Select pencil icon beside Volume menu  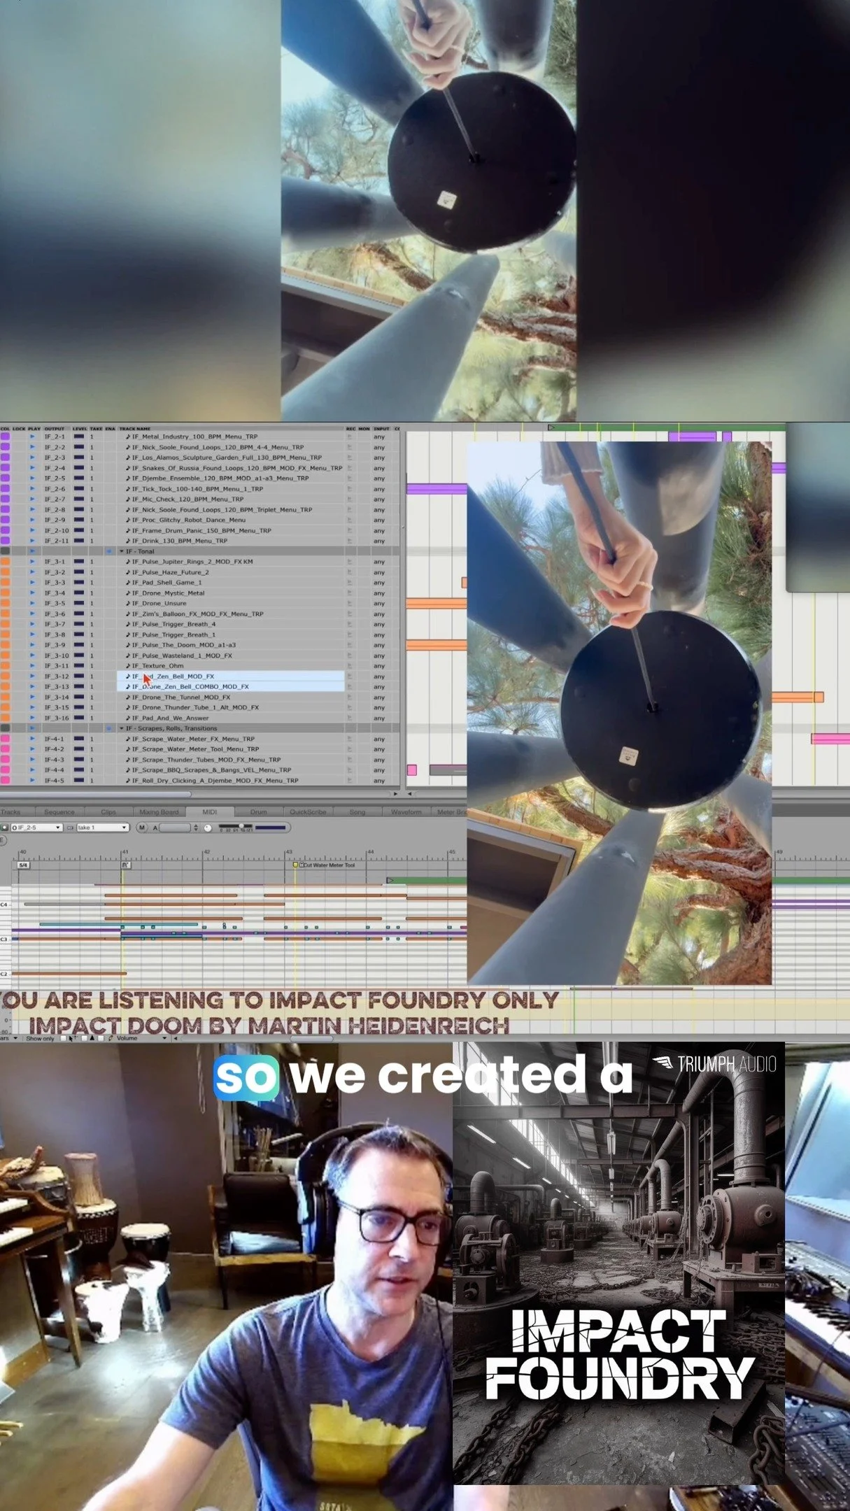coord(111,1038)
